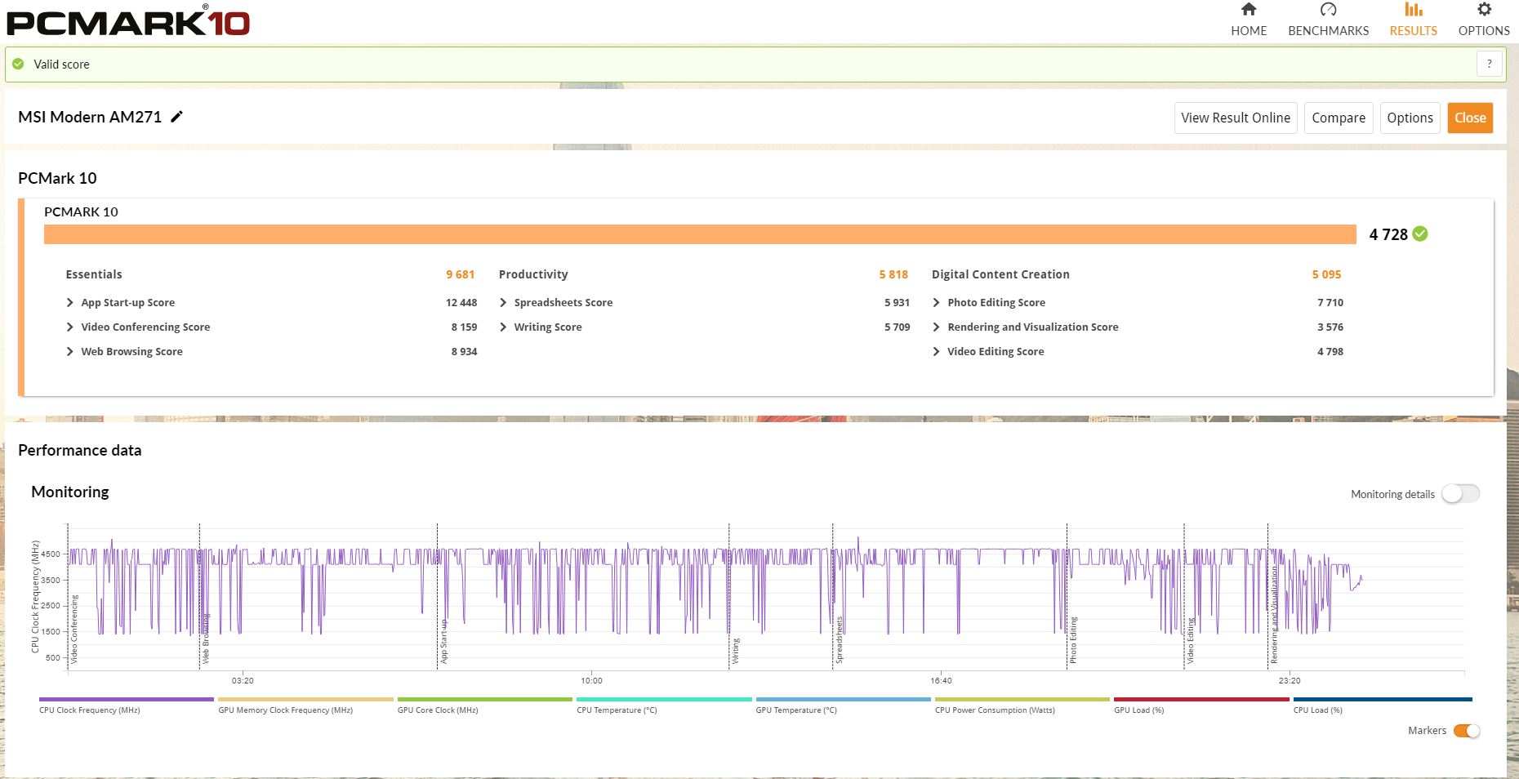Click the bar chart Results icon
The height and width of the screenshot is (779, 1519).
pyautogui.click(x=1414, y=10)
